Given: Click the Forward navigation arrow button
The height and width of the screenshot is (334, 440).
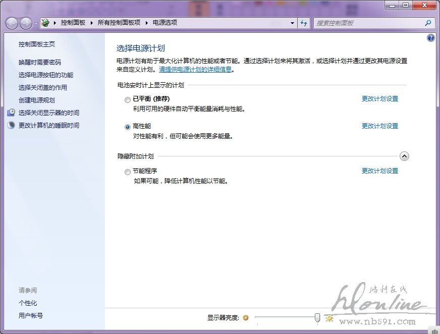Looking at the screenshot, I should 25,23.
